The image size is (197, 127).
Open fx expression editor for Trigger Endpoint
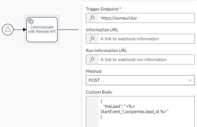pyautogui.click(x=92, y=18)
